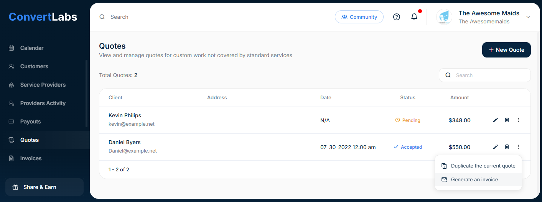This screenshot has height=202, width=542.
Task: Delete the Kevin Philips quote
Action: tap(507, 120)
